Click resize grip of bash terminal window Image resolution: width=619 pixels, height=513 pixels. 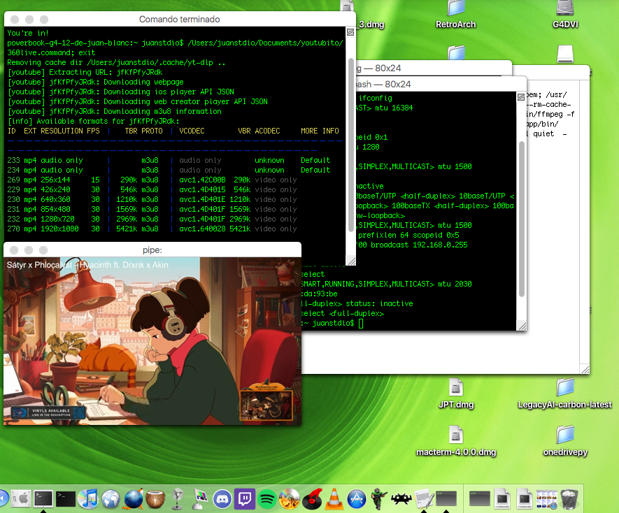coord(522,326)
